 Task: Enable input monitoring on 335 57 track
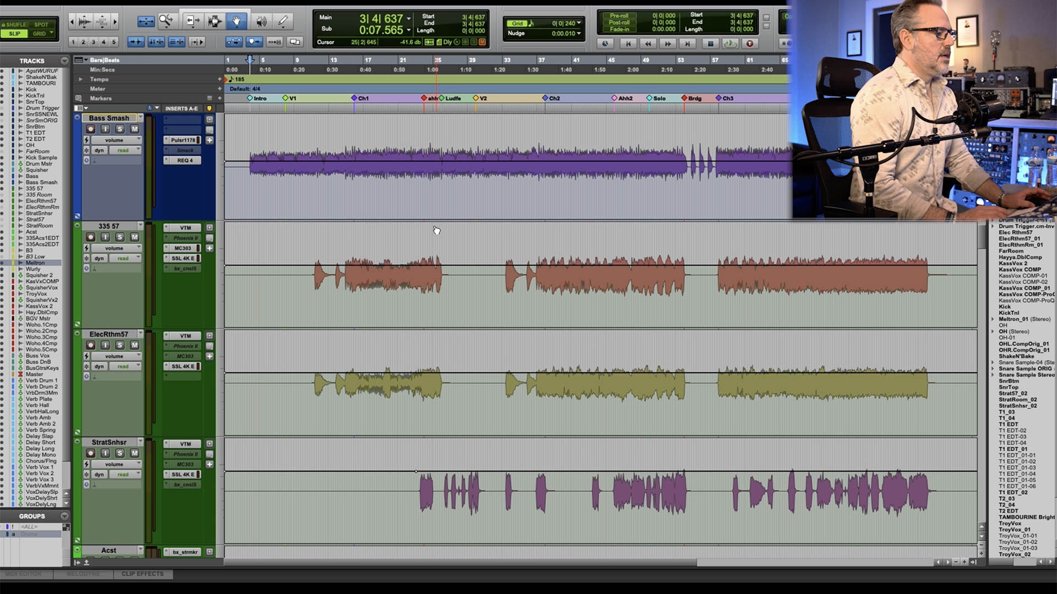click(x=105, y=237)
